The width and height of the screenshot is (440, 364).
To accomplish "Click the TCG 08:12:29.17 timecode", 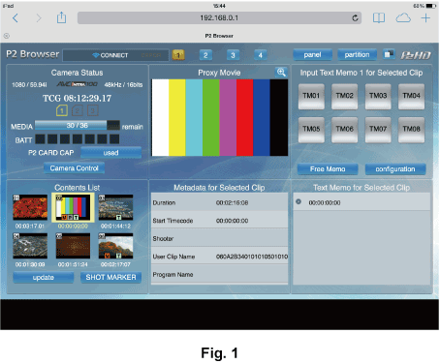I will (x=78, y=98).
